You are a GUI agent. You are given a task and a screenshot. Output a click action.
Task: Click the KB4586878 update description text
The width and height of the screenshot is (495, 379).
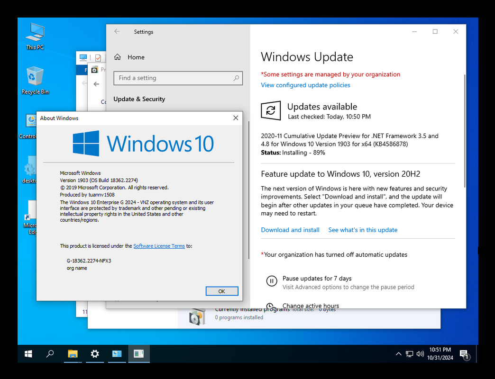point(349,140)
